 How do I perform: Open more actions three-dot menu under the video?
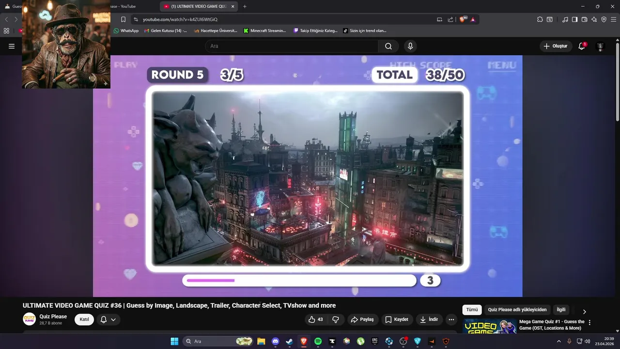[451, 319]
